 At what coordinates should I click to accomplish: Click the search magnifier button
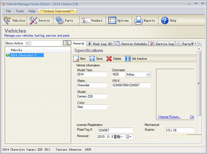[x=67, y=43]
